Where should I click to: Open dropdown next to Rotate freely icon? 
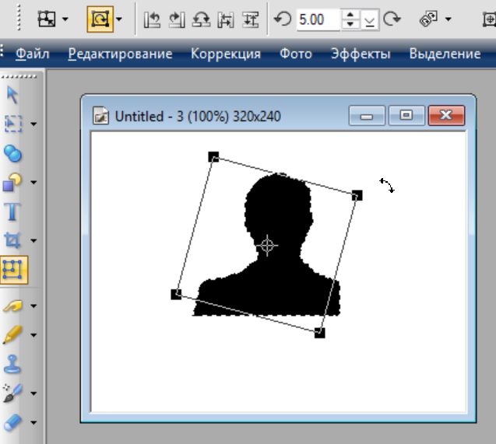click(119, 19)
